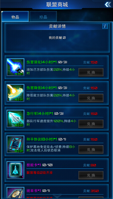
Task: Redeem 伤害强化 with 兑换 button
Action: [x=91, y=72]
